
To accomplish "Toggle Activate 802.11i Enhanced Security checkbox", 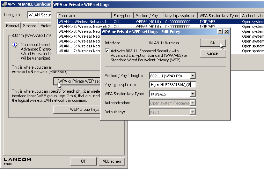I will 107,51.
